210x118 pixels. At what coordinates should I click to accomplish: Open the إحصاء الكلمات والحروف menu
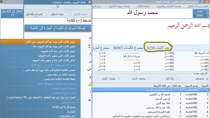[x=168, y=6]
